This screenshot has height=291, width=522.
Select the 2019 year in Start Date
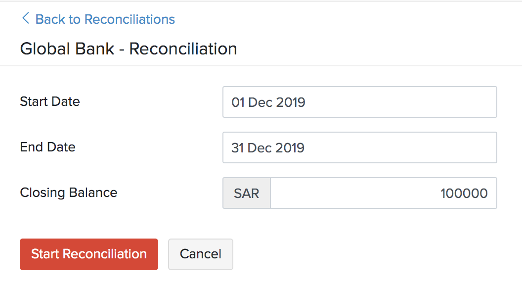291,102
